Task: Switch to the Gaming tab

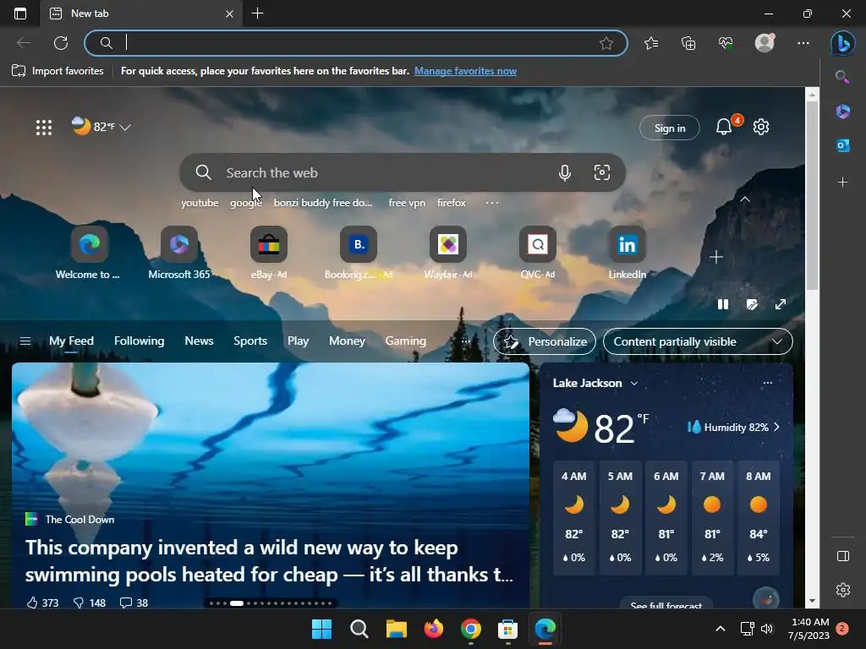Action: tap(405, 341)
